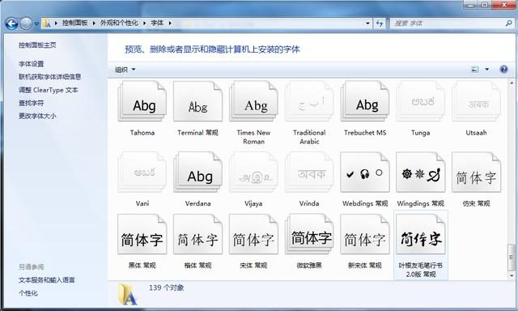This screenshot has height=311, width=518.
Task: Change view using the view icon
Action: [x=475, y=69]
